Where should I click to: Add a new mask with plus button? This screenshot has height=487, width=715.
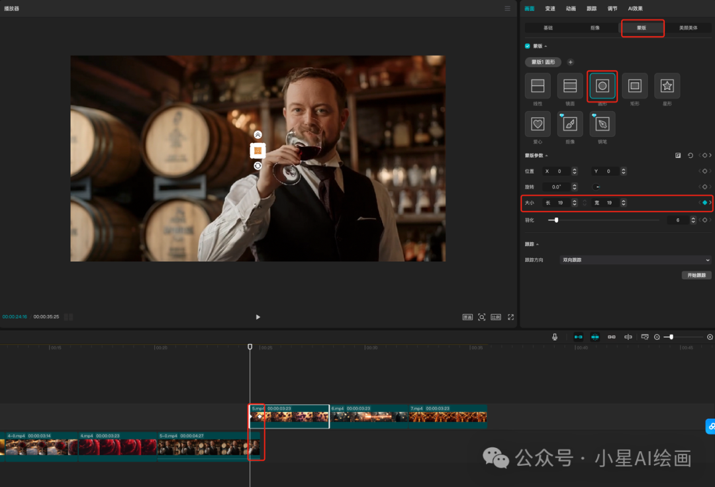(570, 62)
